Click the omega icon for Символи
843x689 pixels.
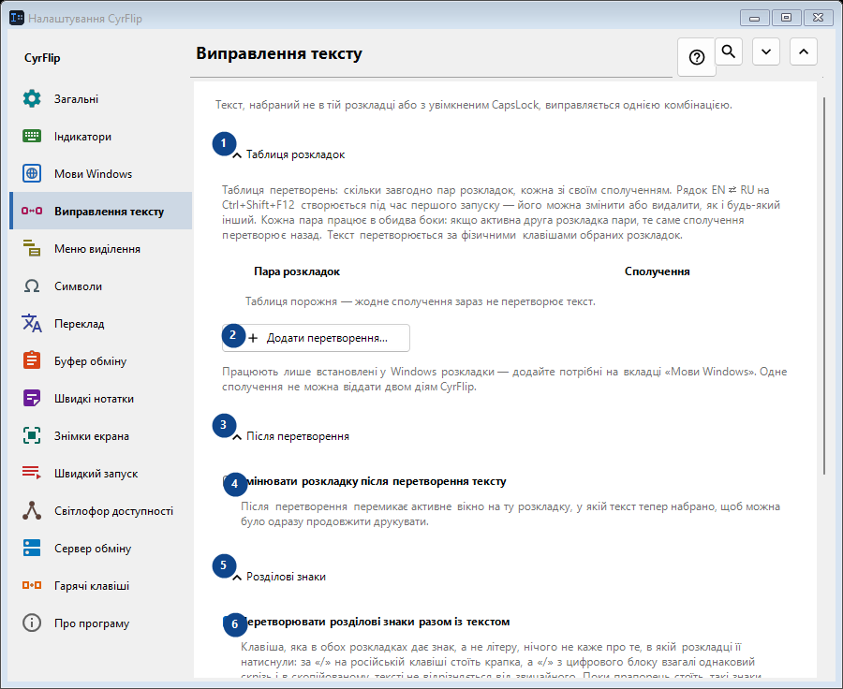tap(32, 286)
